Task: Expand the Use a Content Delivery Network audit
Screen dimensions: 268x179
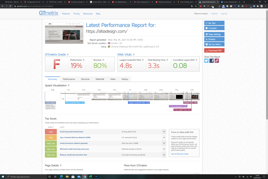Action: pyautogui.click(x=164, y=137)
